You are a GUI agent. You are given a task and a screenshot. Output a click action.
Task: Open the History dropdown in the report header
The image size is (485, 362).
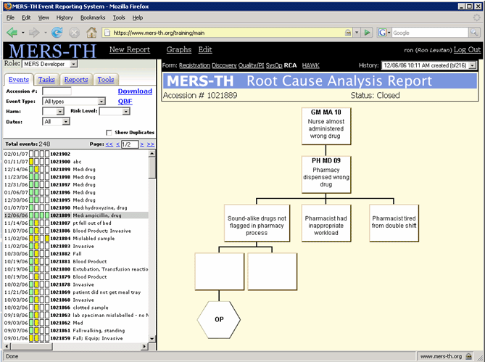(x=472, y=65)
